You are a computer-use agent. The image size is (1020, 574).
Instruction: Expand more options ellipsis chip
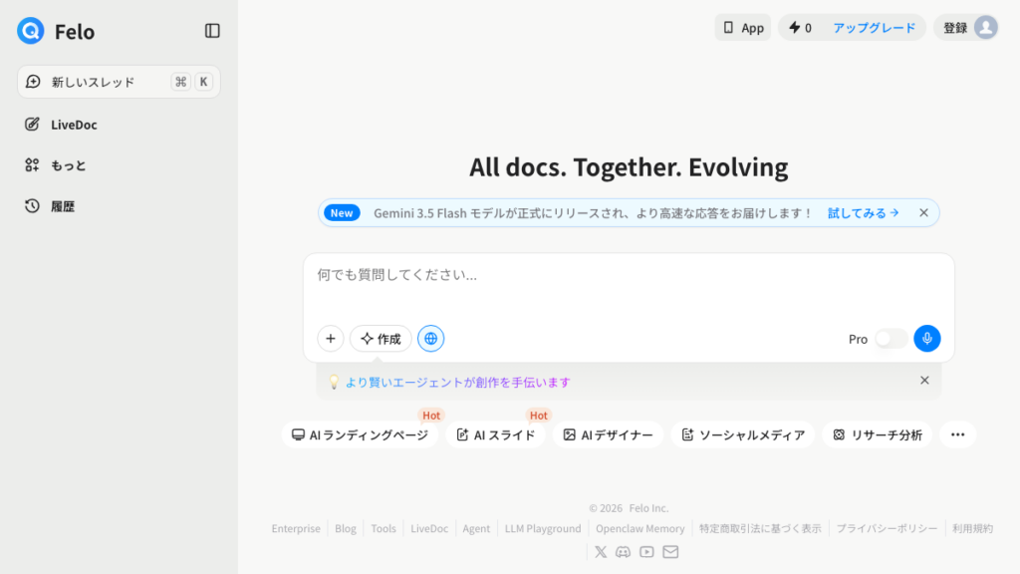click(x=957, y=434)
